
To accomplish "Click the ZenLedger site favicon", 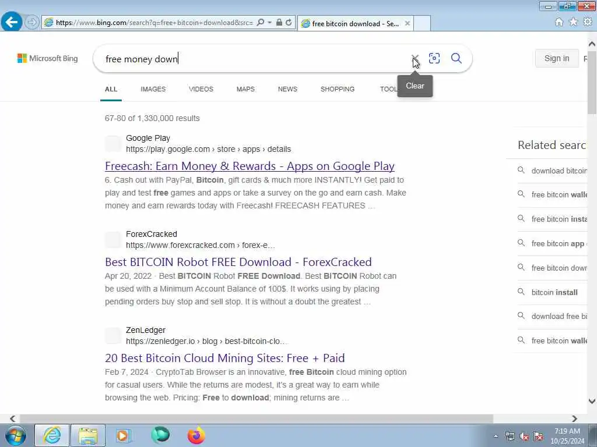I will tap(113, 336).
